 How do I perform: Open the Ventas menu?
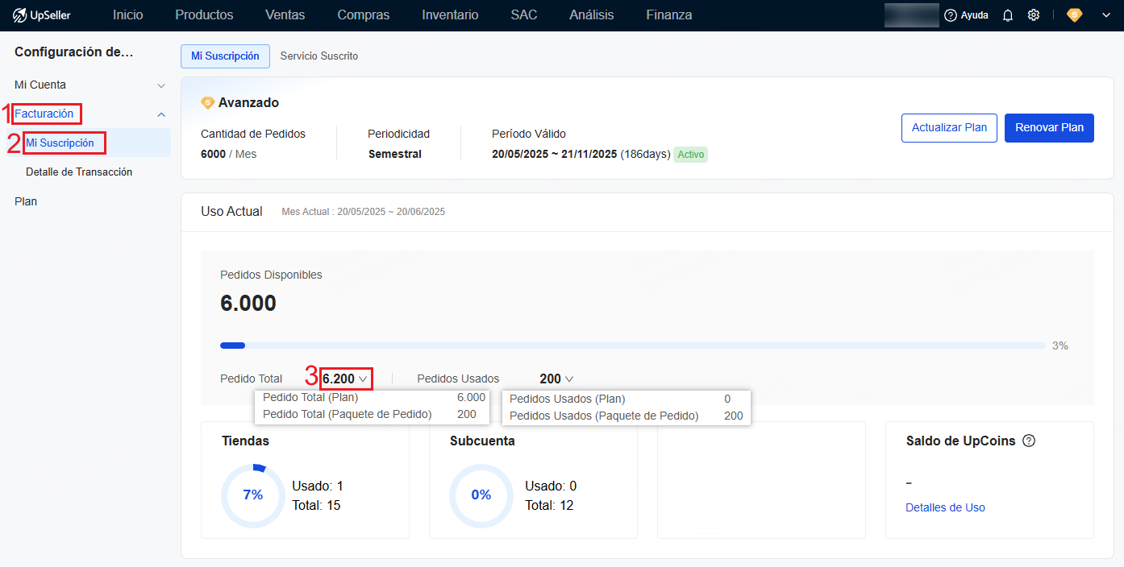(x=285, y=15)
